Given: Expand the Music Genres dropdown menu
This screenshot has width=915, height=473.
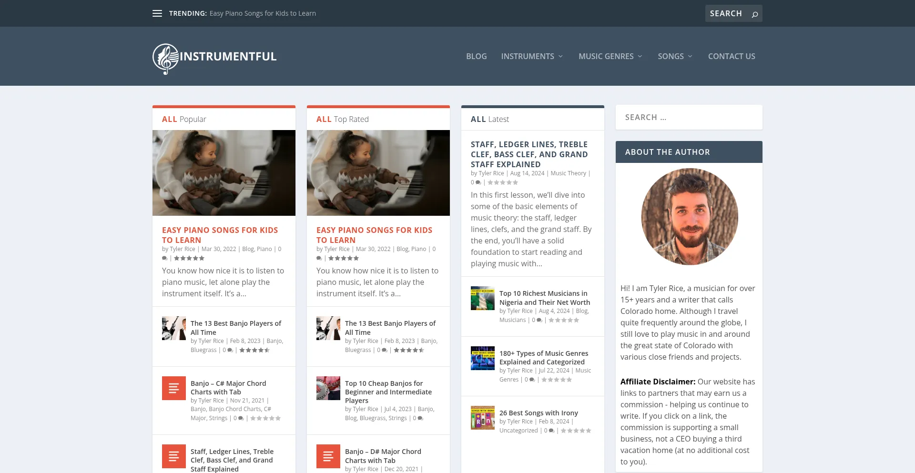Looking at the screenshot, I should click(x=610, y=56).
